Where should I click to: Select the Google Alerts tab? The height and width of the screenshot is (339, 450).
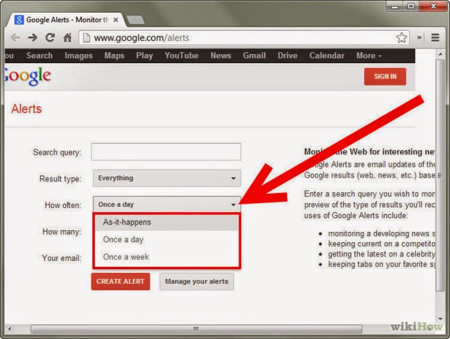point(67,20)
